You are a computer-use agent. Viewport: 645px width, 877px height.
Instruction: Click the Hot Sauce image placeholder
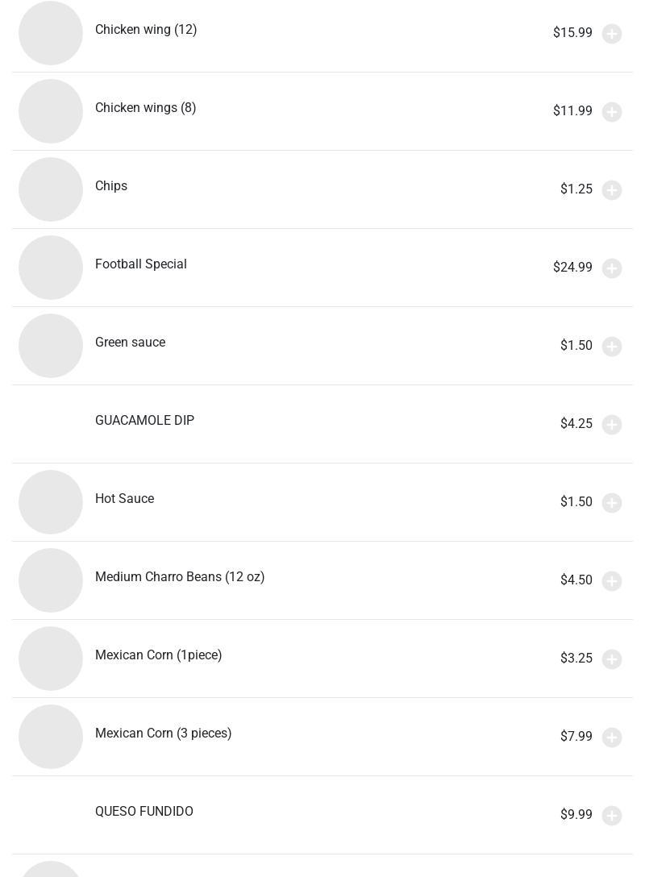pos(51,502)
